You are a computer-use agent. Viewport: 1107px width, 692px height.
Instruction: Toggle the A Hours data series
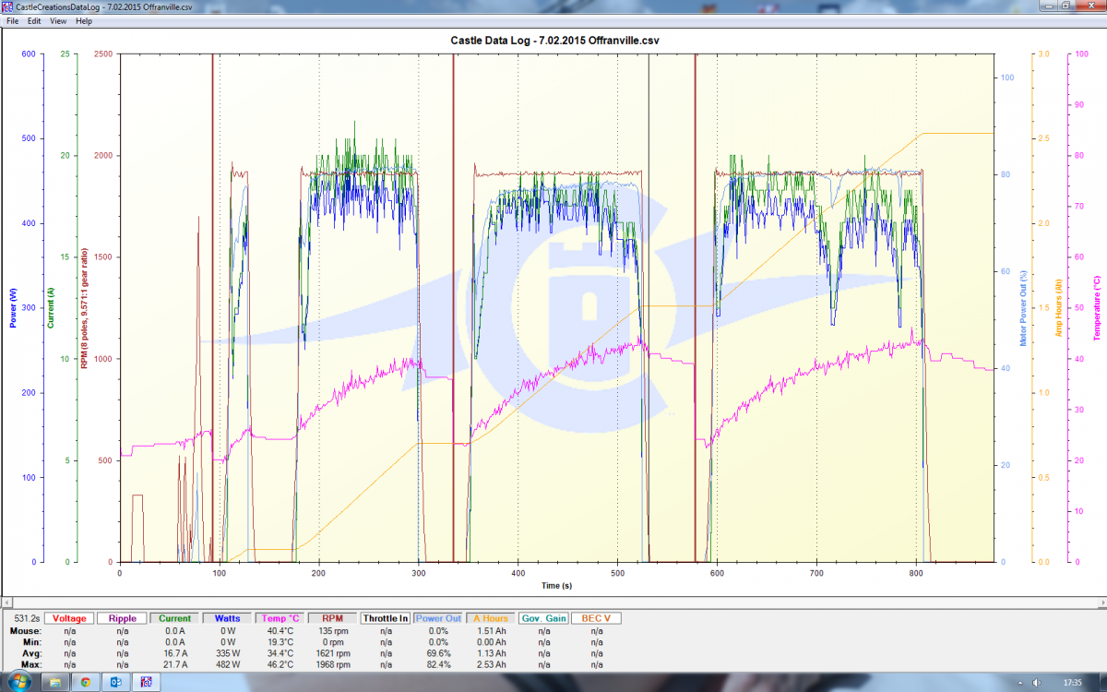(x=490, y=618)
